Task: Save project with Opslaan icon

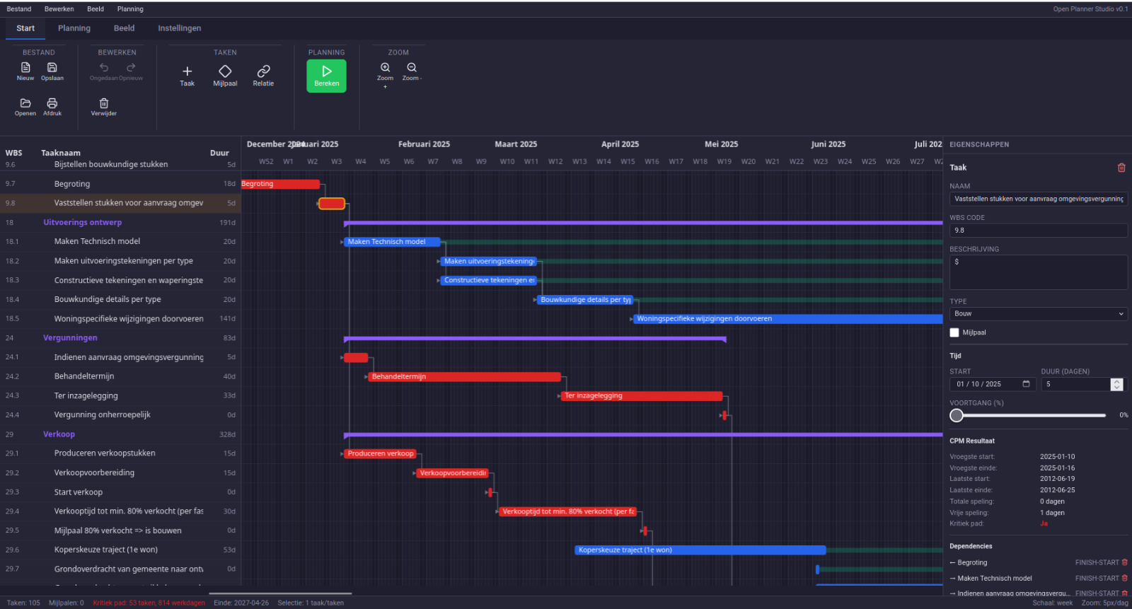Action: (52, 69)
